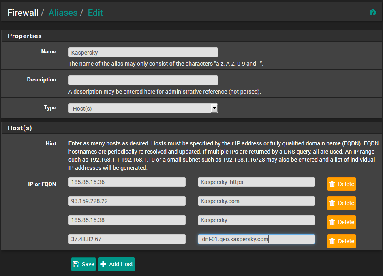383x276 pixels.
Task: Edit the IP field containing 37.48.82.67
Action: tap(127, 239)
